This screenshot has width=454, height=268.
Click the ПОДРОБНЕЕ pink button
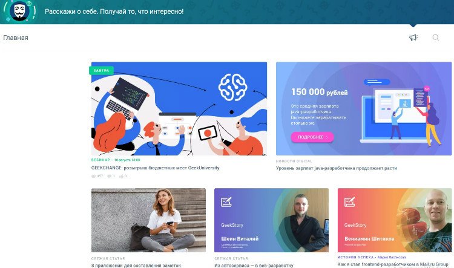pos(312,137)
